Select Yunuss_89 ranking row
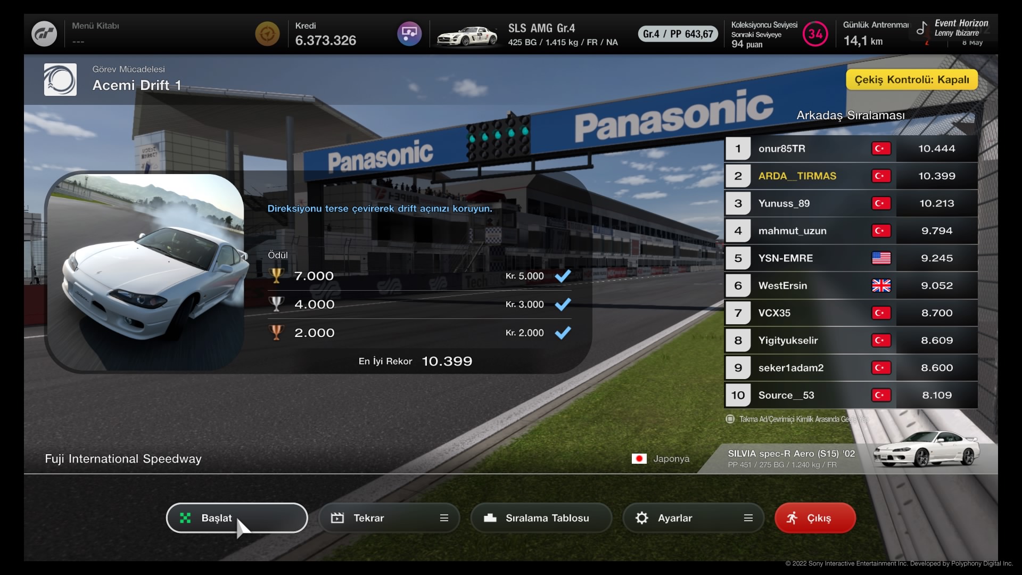 851,203
